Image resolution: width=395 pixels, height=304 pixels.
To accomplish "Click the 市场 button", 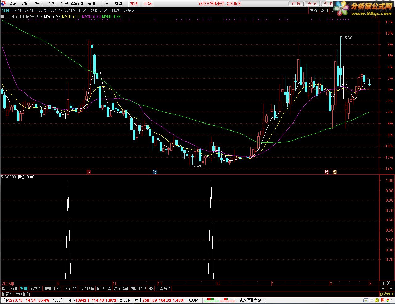I will [x=148, y=3].
